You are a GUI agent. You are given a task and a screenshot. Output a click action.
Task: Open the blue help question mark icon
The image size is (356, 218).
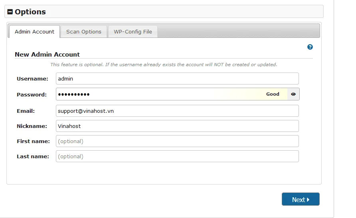[x=310, y=47]
